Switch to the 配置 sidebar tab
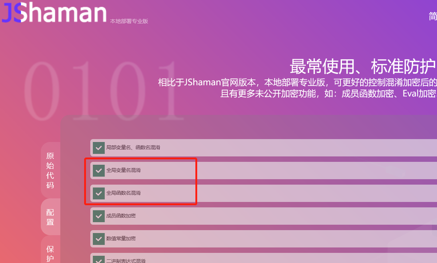437x263 pixels. pyautogui.click(x=50, y=216)
